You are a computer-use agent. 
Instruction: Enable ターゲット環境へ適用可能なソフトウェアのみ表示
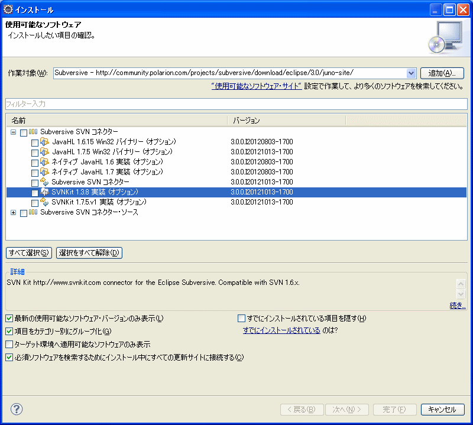[9, 344]
